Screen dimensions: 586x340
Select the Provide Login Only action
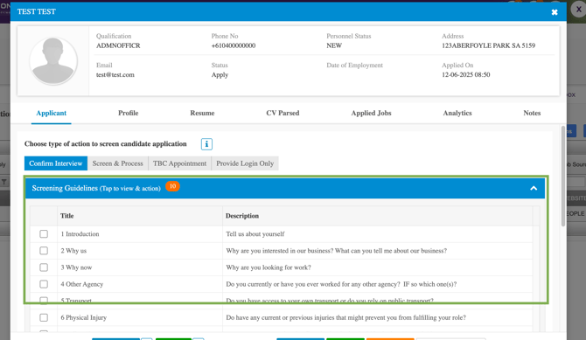coord(245,163)
